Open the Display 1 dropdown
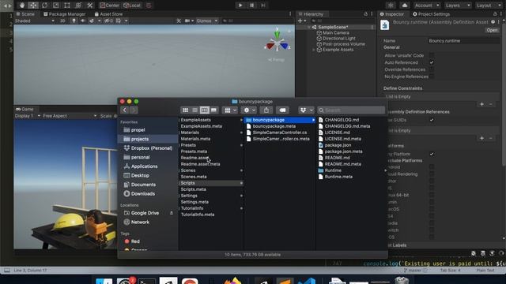 27,116
